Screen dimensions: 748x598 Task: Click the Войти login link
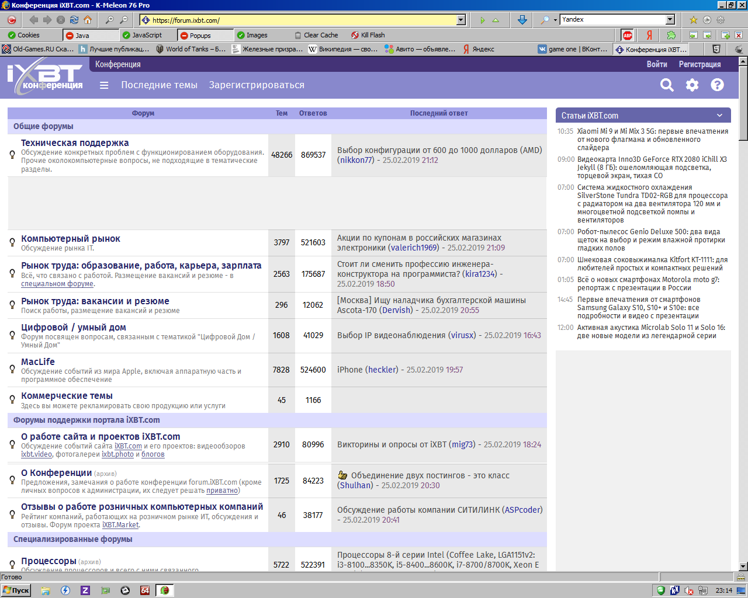[x=657, y=64]
